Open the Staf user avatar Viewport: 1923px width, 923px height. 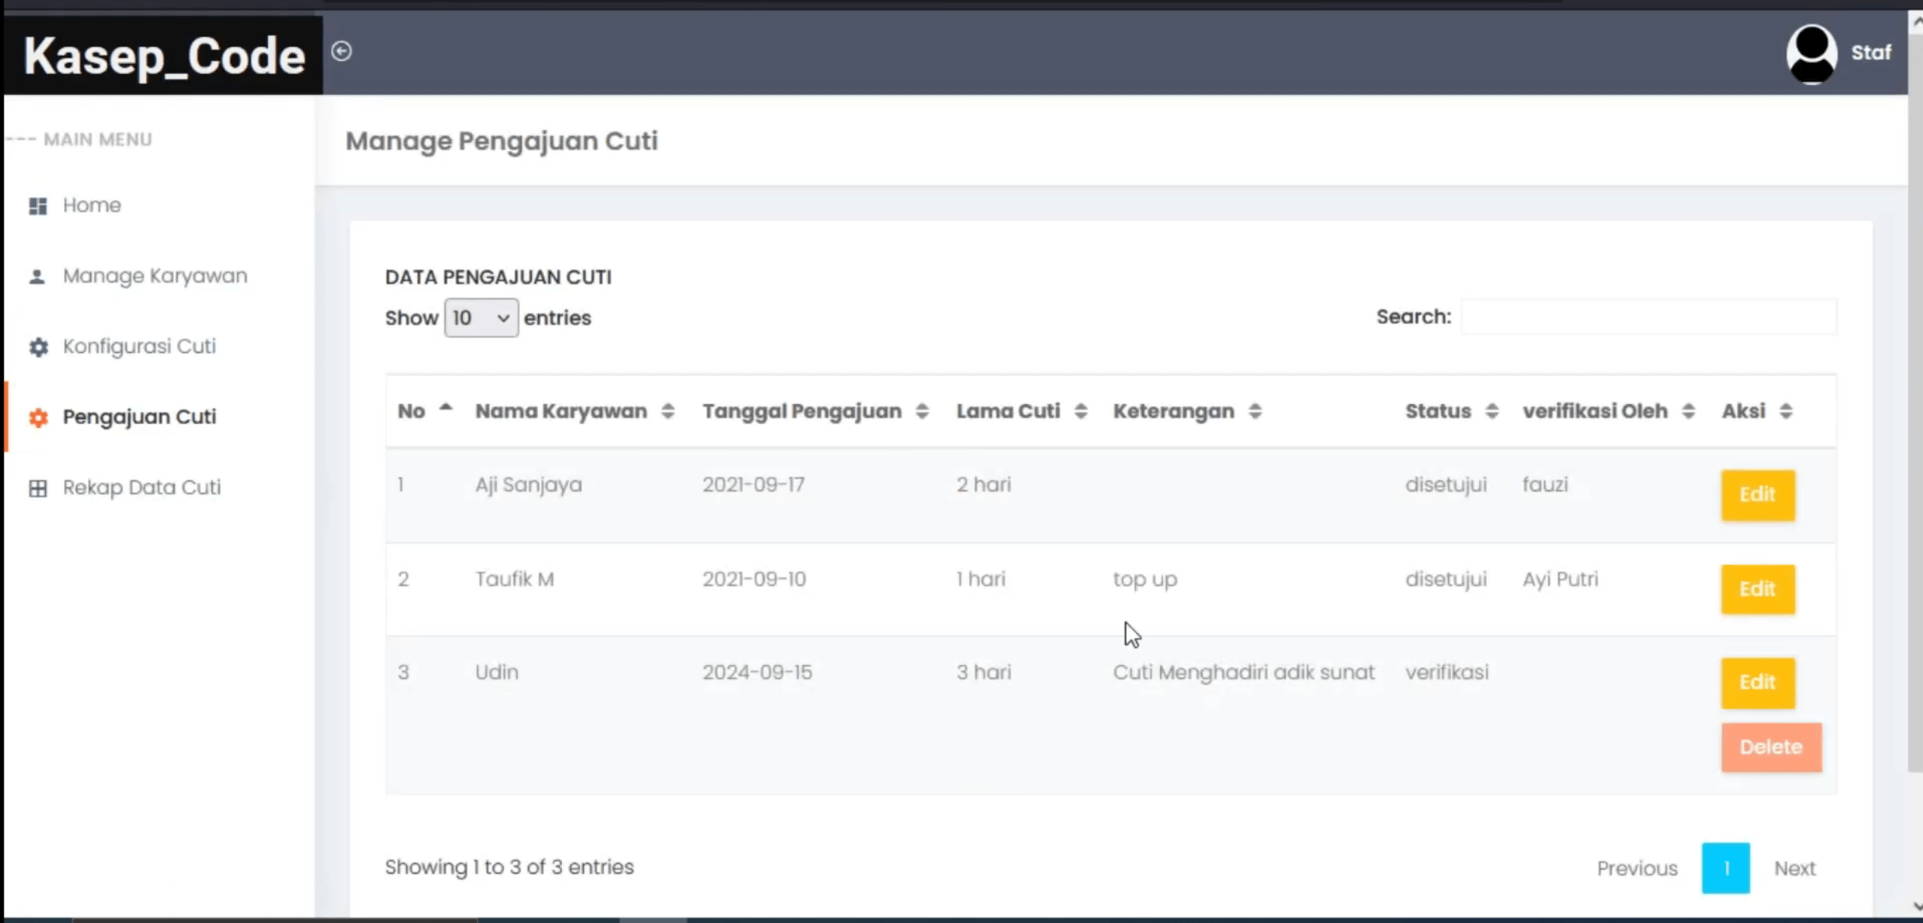1811,53
